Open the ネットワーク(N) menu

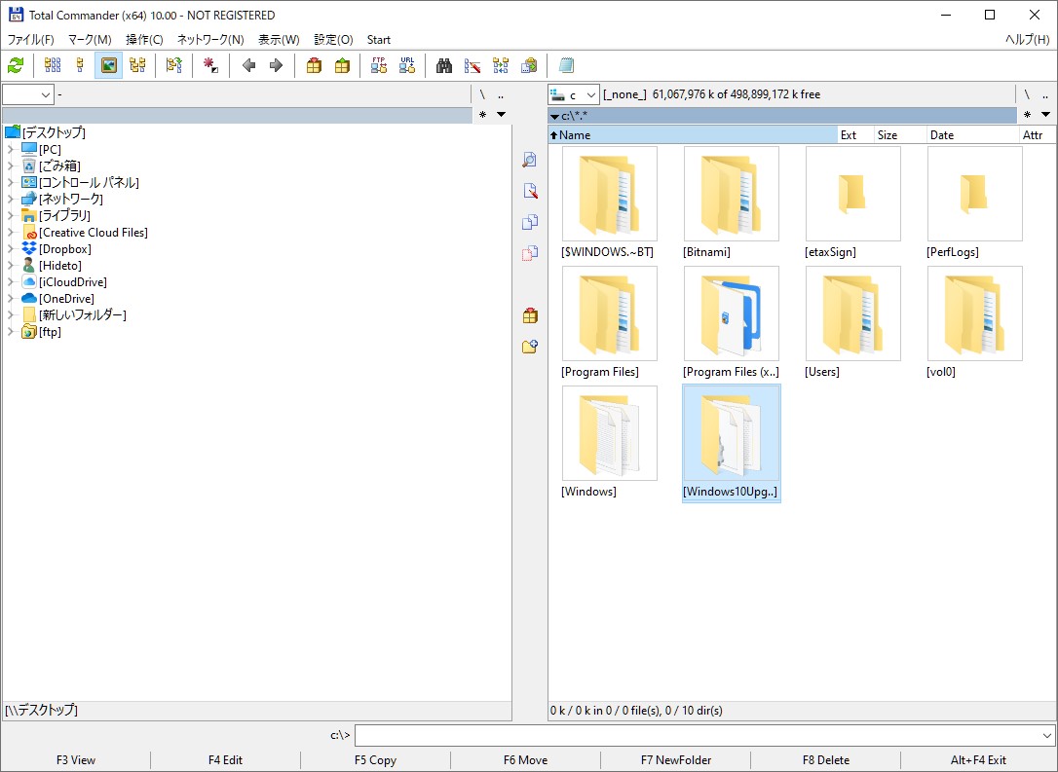(210, 40)
